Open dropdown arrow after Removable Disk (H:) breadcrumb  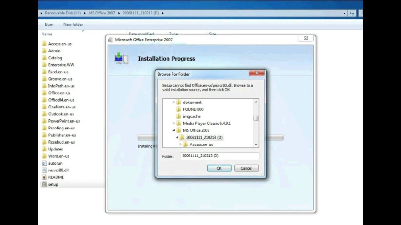[84, 13]
